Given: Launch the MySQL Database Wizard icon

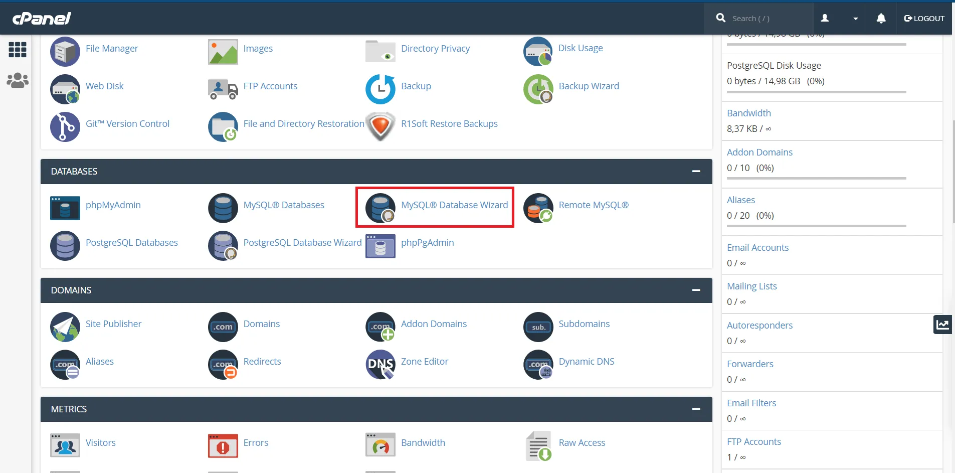Looking at the screenshot, I should (x=380, y=208).
